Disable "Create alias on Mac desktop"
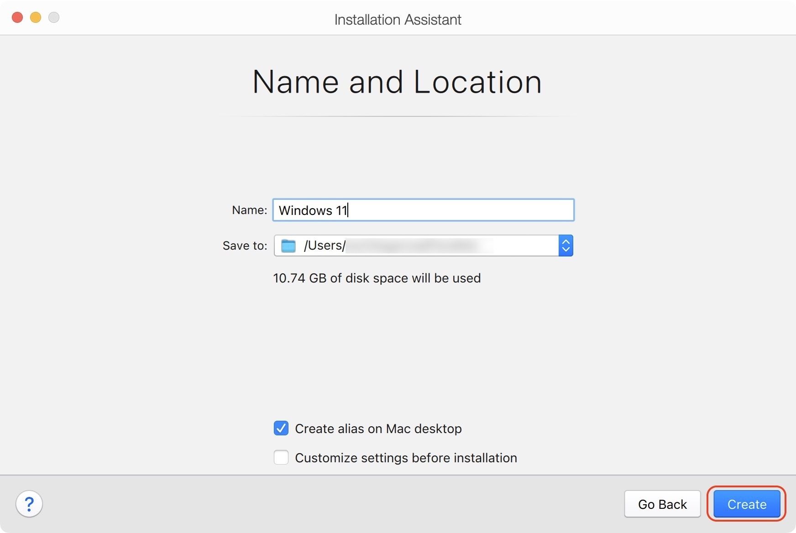 click(281, 428)
